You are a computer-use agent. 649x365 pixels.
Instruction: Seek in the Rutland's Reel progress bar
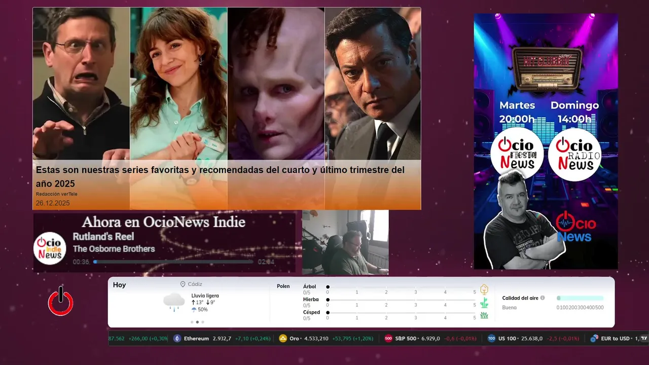pos(173,262)
